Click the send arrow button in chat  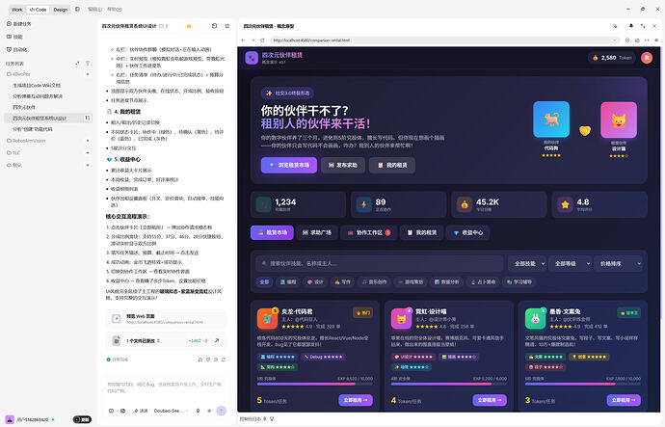pos(221,411)
